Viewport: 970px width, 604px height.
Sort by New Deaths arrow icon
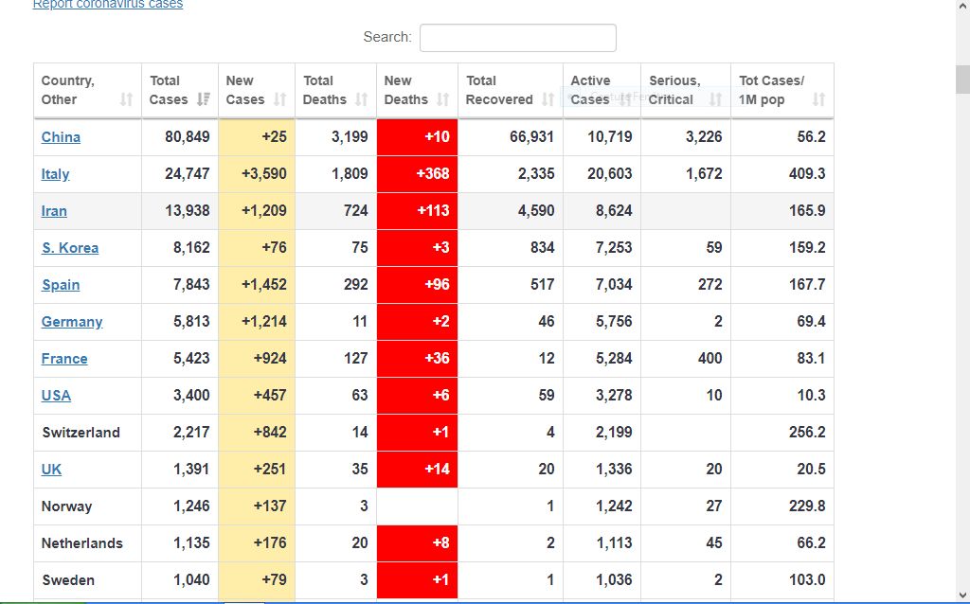coord(442,99)
